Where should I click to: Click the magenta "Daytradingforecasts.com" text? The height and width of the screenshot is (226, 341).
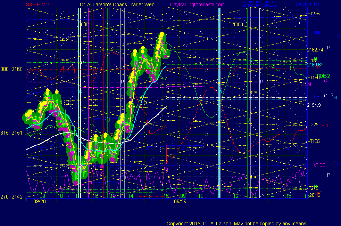click(197, 5)
